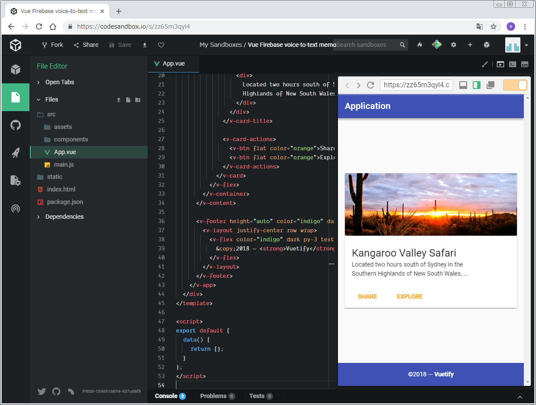Like the sandbox with the heart icon
Screen dimensions: 536x405
pos(161,45)
